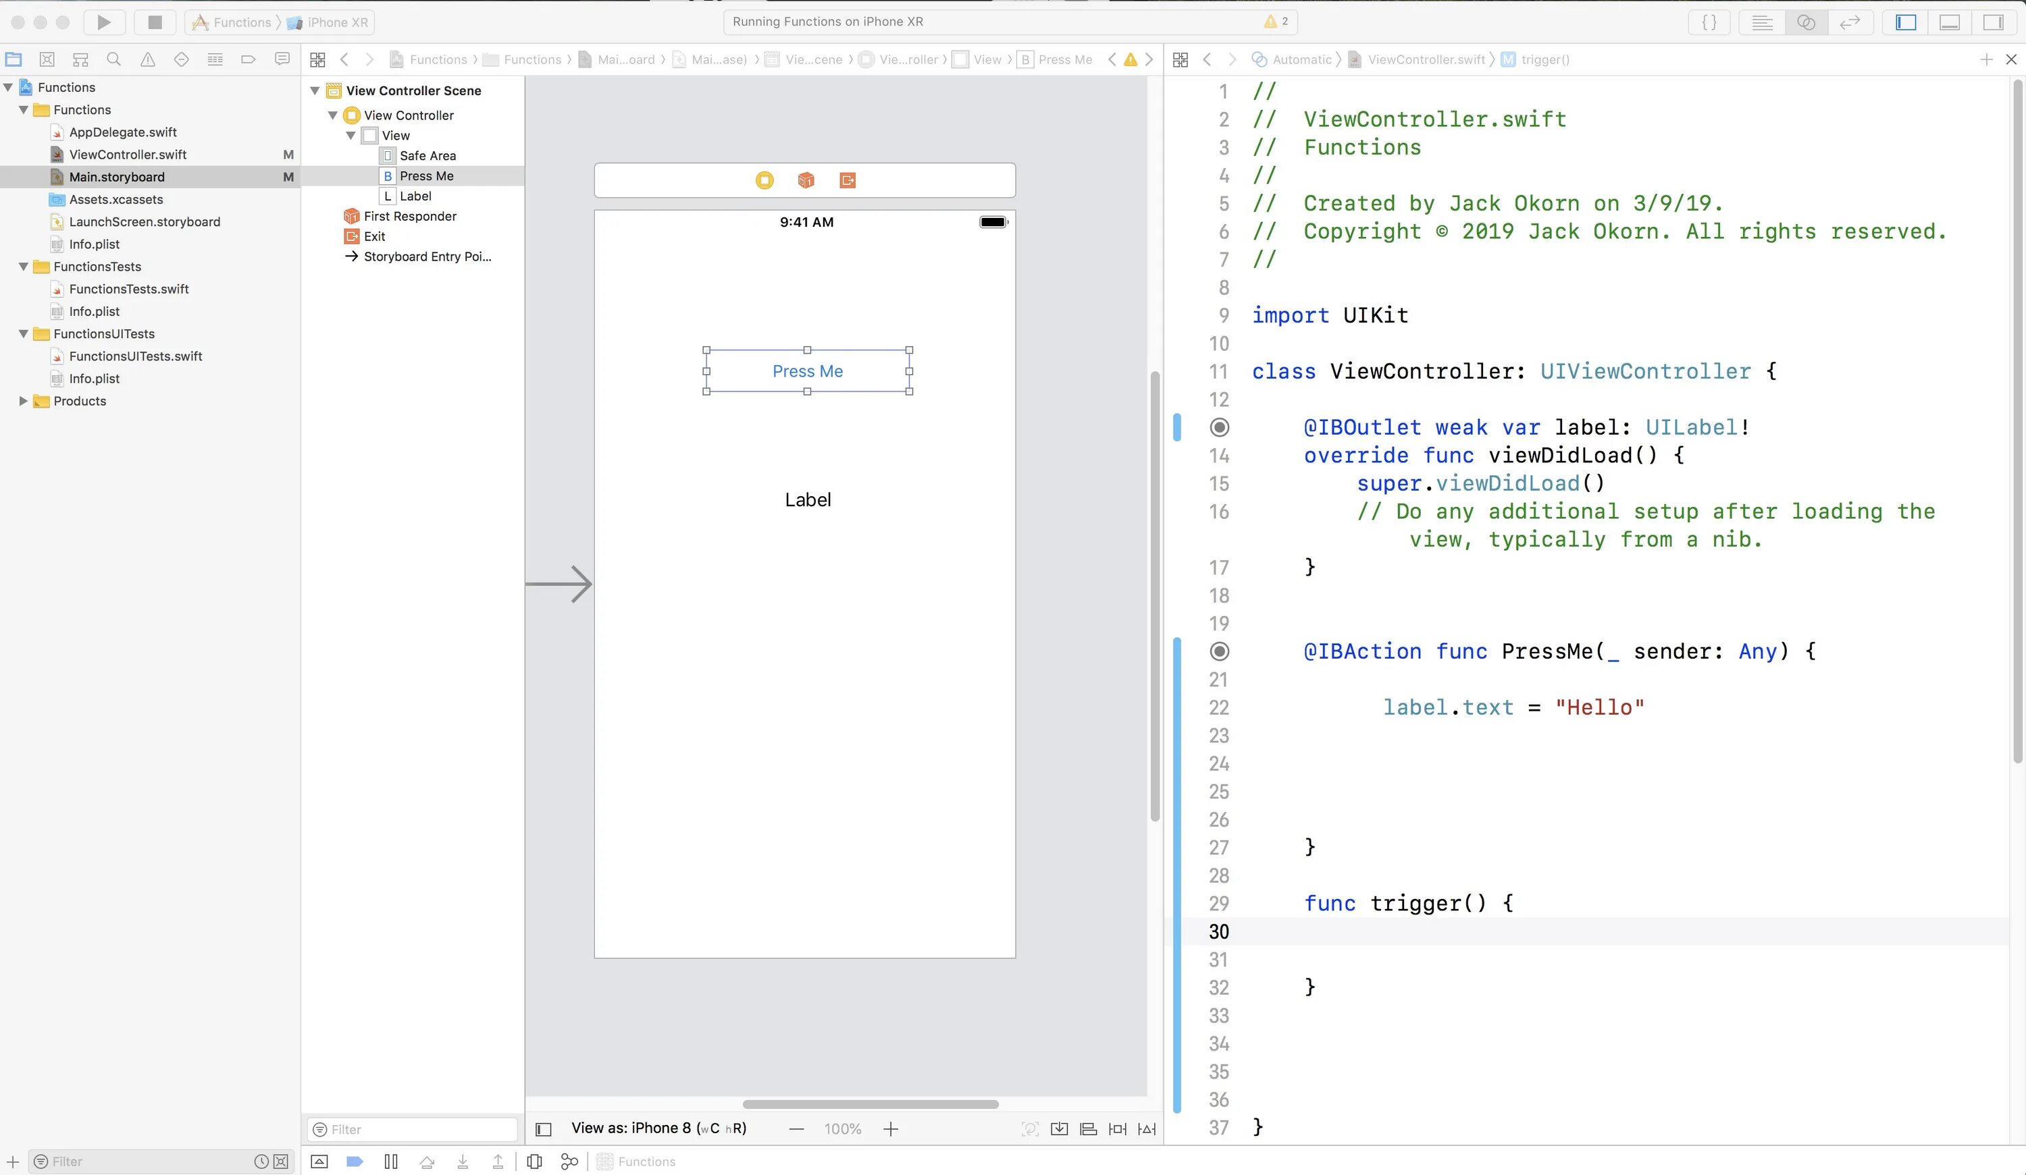The height and width of the screenshot is (1175, 2026).
Task: Expand the Products folder
Action: 24,401
